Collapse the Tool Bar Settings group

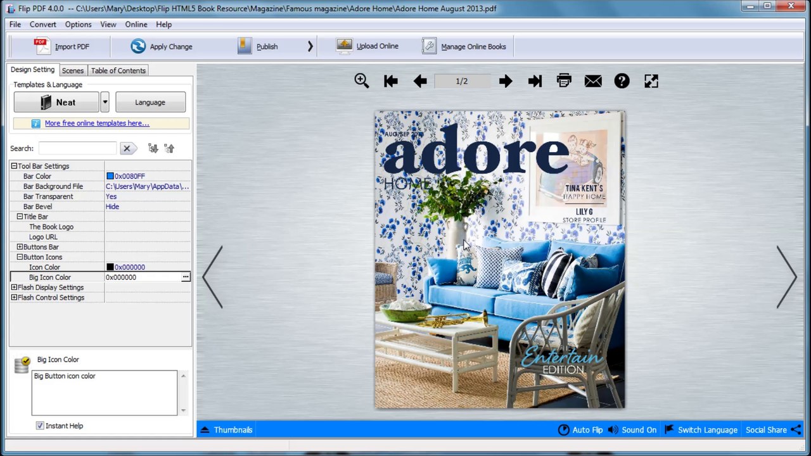[x=14, y=166]
